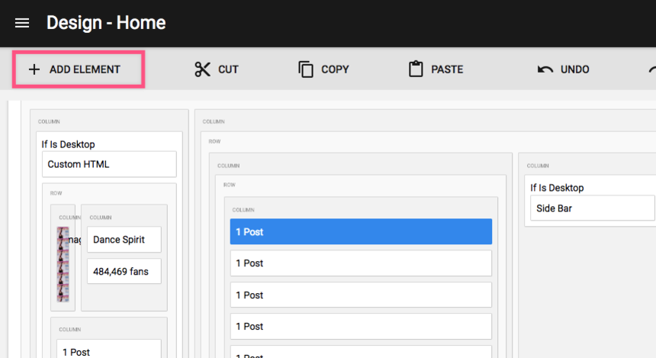Click the Undo arrow icon

tap(545, 69)
